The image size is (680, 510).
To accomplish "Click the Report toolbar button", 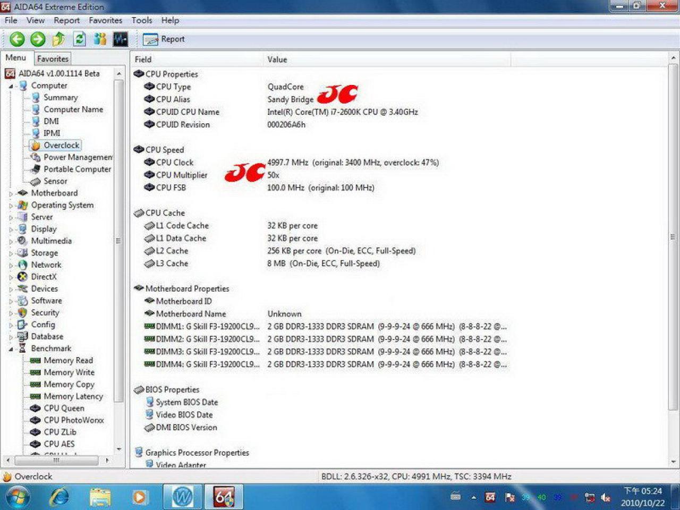I will coord(164,39).
